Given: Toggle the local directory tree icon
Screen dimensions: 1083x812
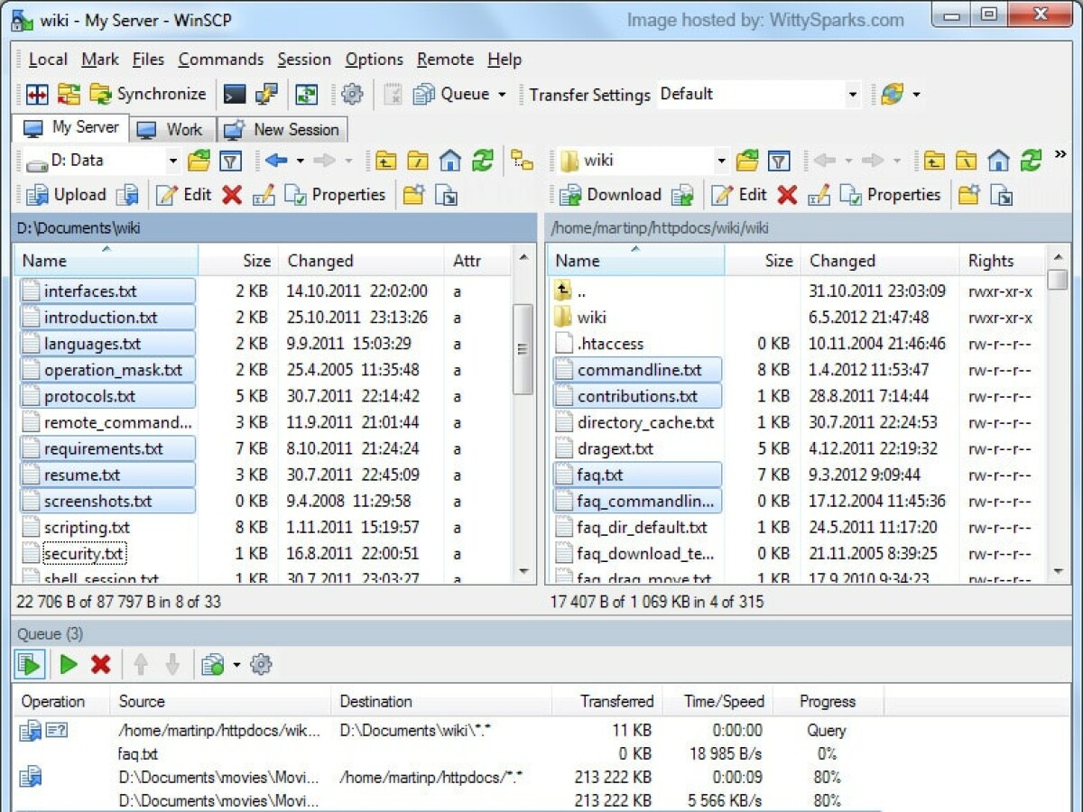Looking at the screenshot, I should click(522, 161).
